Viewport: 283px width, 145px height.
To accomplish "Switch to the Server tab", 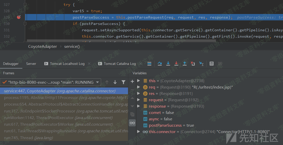I will tap(31, 64).
